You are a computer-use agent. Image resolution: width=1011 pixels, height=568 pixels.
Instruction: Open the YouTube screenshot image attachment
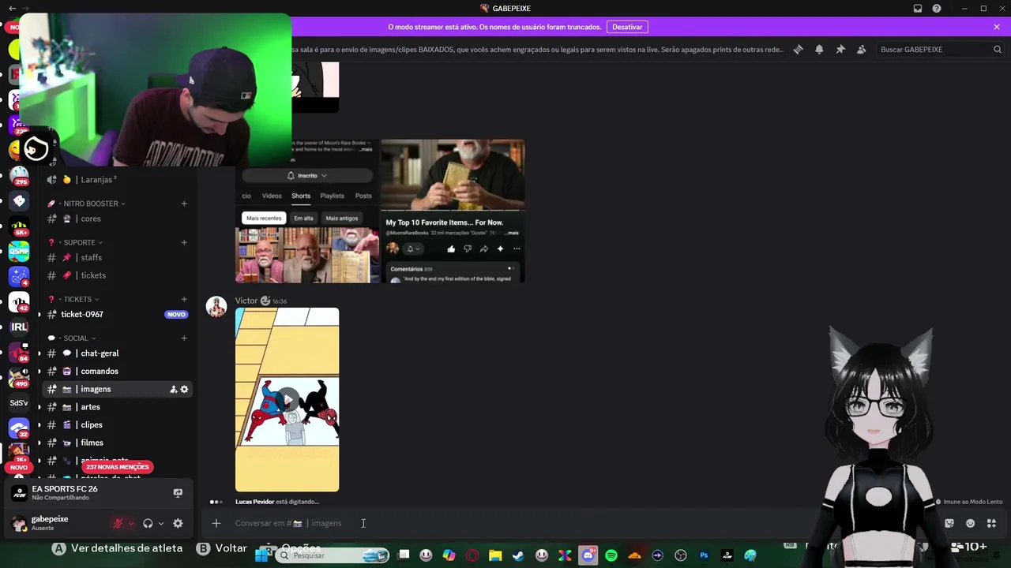[380, 211]
